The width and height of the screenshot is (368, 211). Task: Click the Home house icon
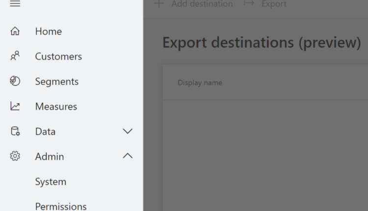pyautogui.click(x=15, y=31)
